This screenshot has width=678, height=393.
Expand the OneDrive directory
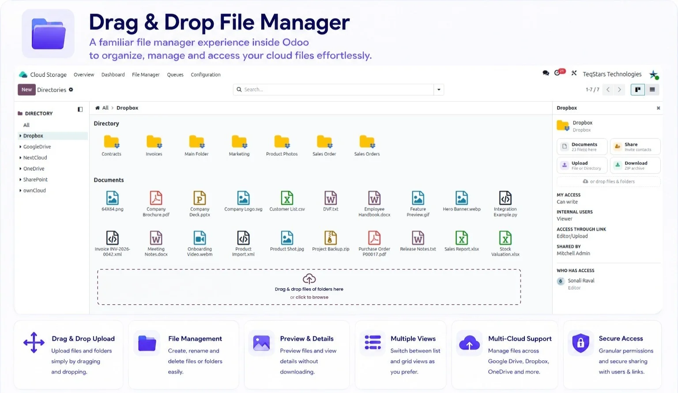point(20,169)
